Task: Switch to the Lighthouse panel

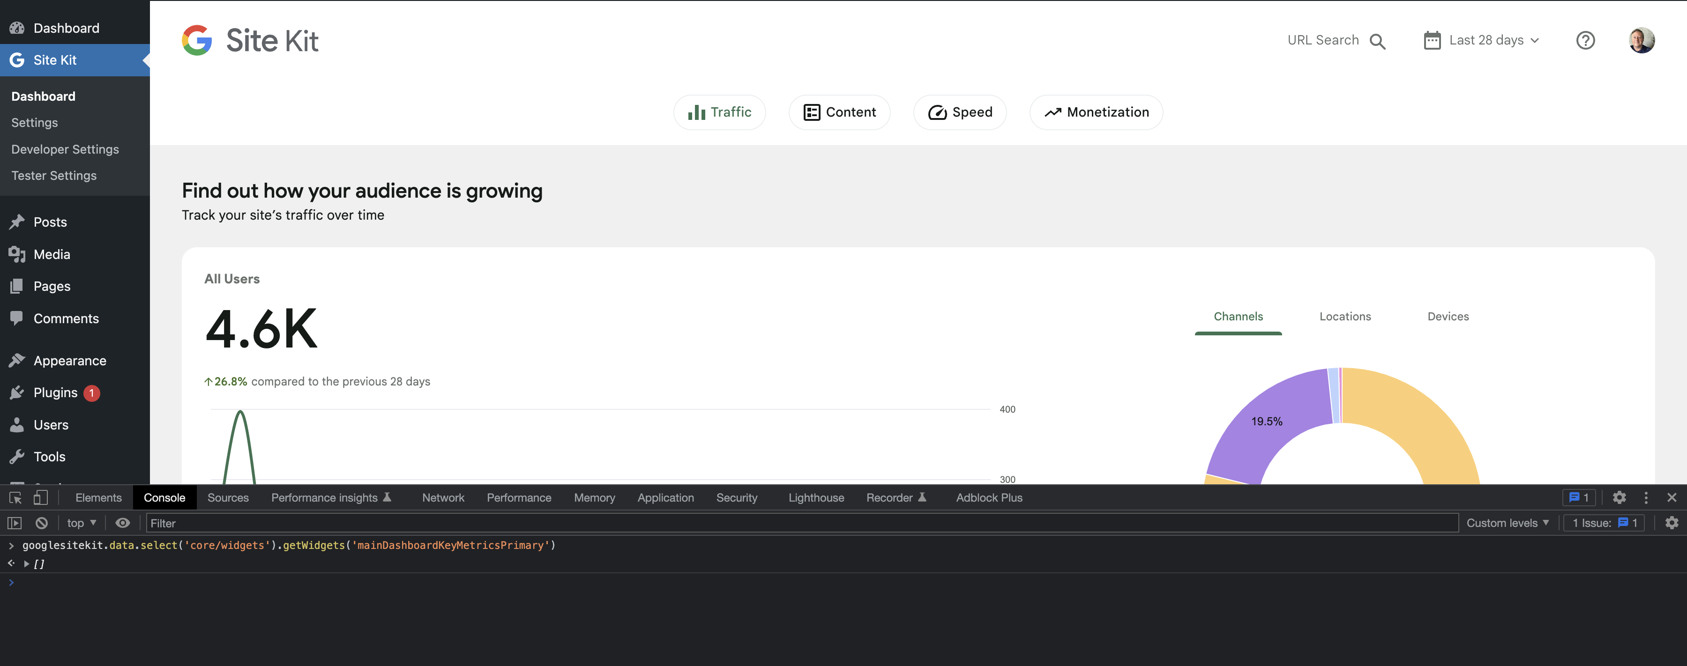Action: click(816, 497)
